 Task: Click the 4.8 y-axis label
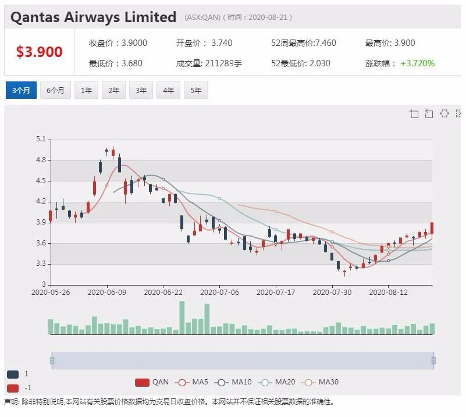(41, 160)
